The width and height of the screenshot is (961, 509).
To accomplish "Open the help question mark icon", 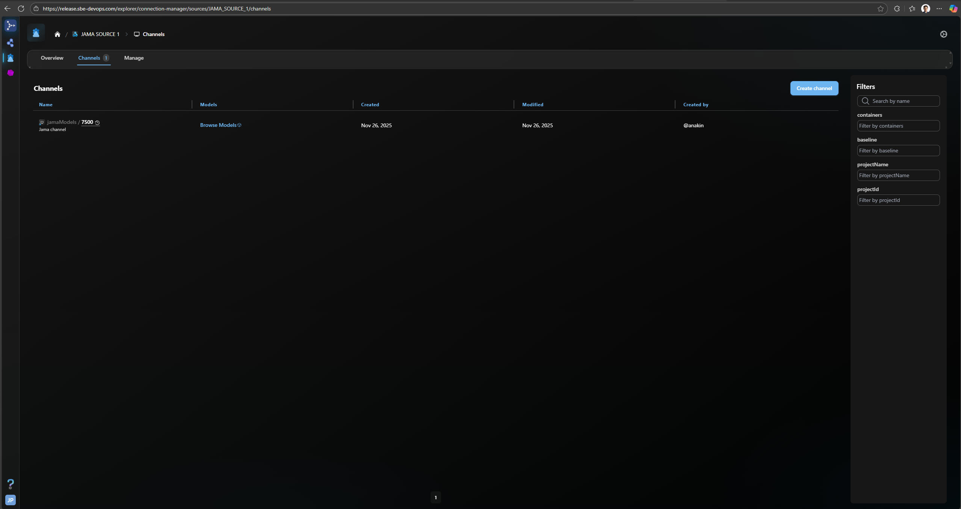I will click(x=11, y=483).
